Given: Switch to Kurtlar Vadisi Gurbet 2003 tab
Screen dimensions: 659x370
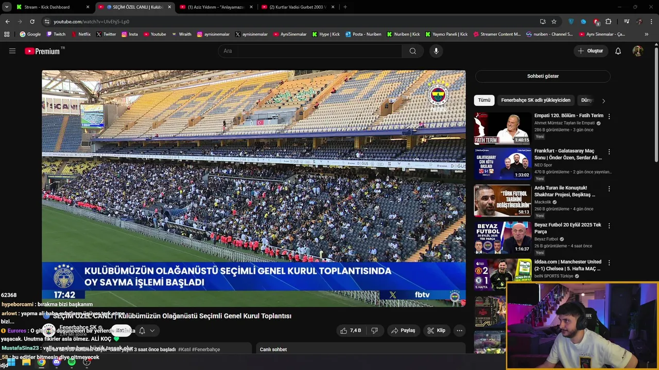Looking at the screenshot, I should pos(298,7).
